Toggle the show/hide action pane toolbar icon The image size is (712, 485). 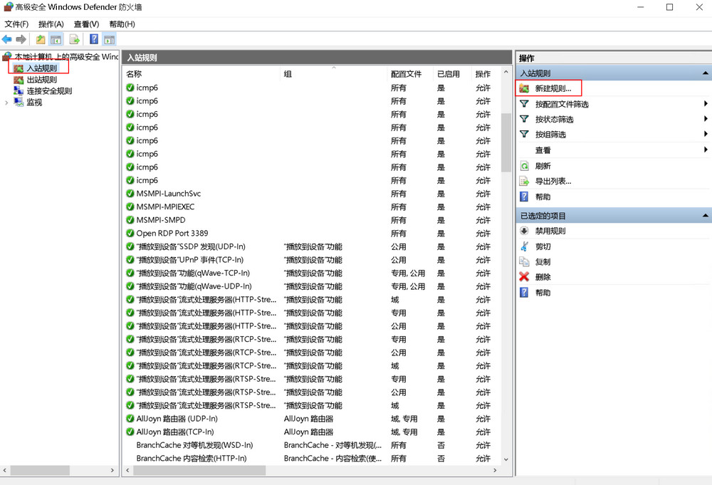click(110, 39)
